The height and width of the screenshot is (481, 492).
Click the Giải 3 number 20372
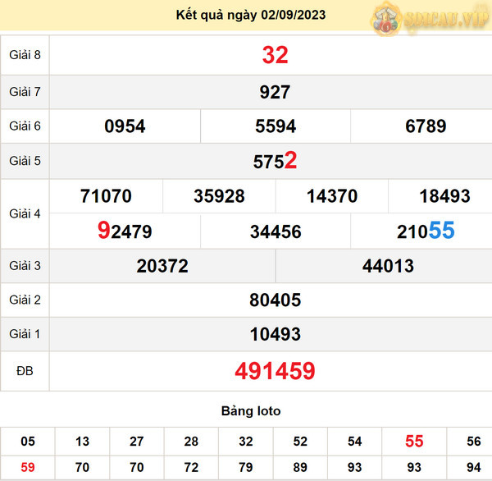click(x=162, y=266)
